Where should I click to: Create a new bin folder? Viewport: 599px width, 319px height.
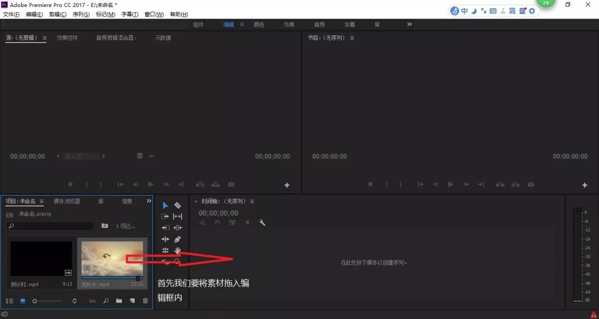(x=119, y=301)
